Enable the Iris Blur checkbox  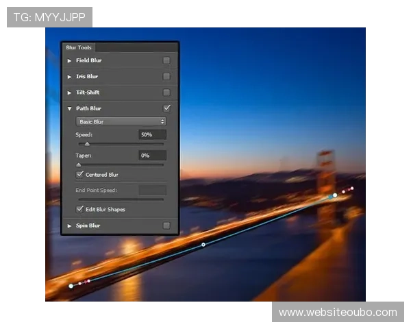(166, 77)
